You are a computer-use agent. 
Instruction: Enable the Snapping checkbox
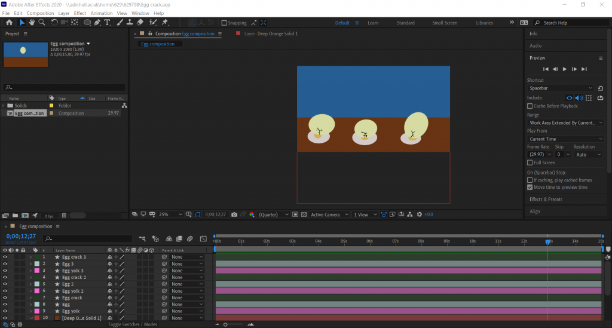pyautogui.click(x=224, y=23)
